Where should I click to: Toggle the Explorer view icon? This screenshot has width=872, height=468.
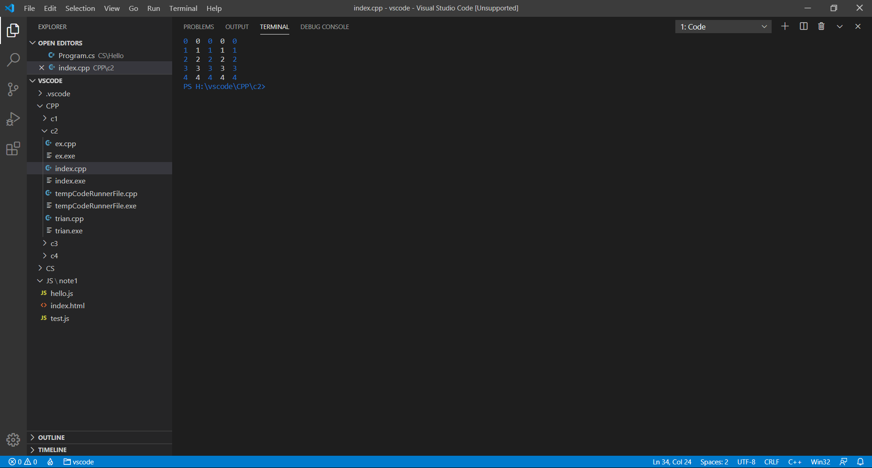13,30
